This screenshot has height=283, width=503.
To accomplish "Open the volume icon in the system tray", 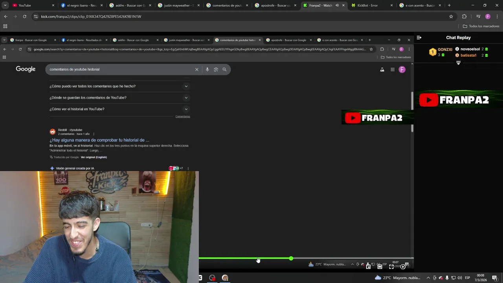I will tap(459, 278).
